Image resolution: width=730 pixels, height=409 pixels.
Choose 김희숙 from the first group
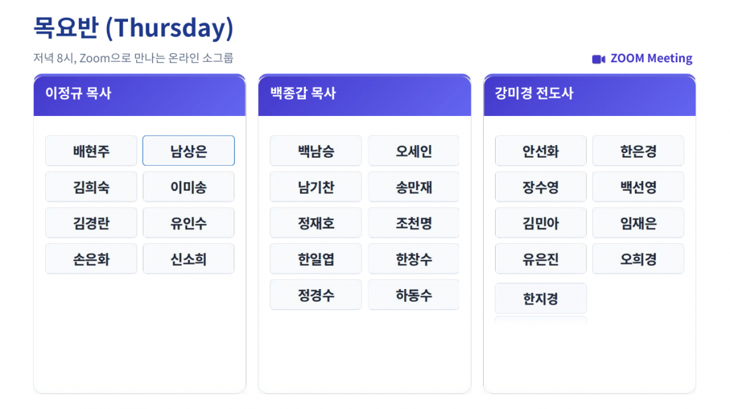pos(91,187)
